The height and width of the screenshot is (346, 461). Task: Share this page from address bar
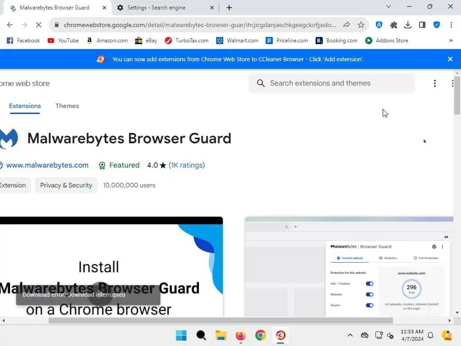(x=347, y=25)
